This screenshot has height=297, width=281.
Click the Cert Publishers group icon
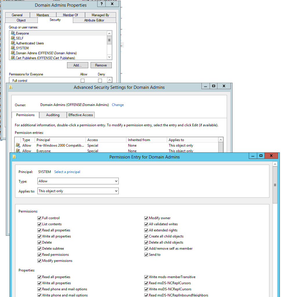coord(13,58)
